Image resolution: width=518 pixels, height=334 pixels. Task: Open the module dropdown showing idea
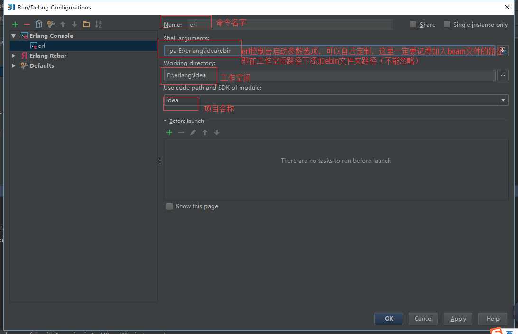point(503,100)
